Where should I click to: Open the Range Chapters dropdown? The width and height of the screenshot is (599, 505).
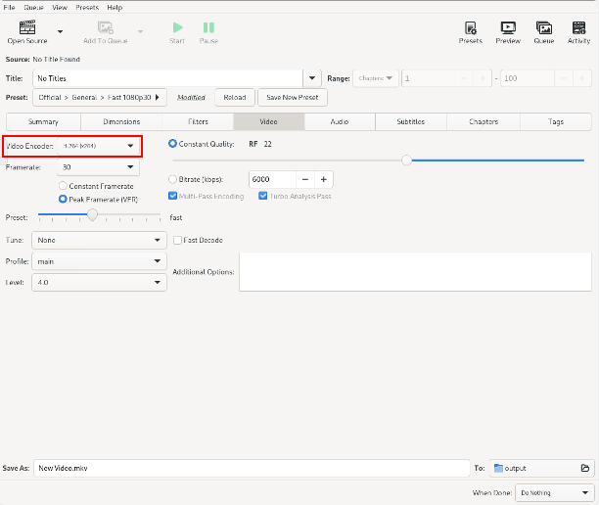pyautogui.click(x=376, y=78)
